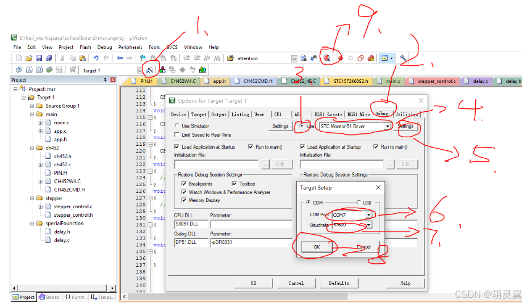This screenshot has height=303, width=524.
Task: Enable Limit Speed to Real-Time checkbox
Action: coord(177,134)
